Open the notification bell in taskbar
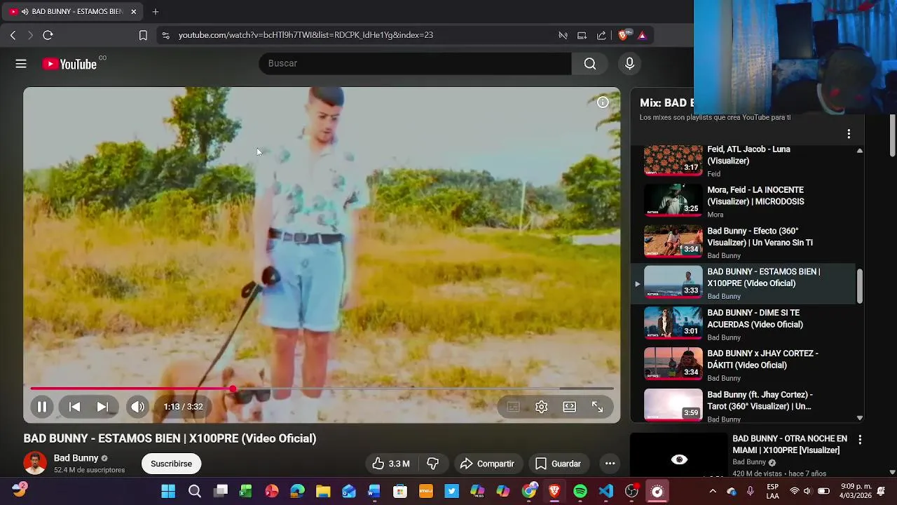 click(881, 491)
